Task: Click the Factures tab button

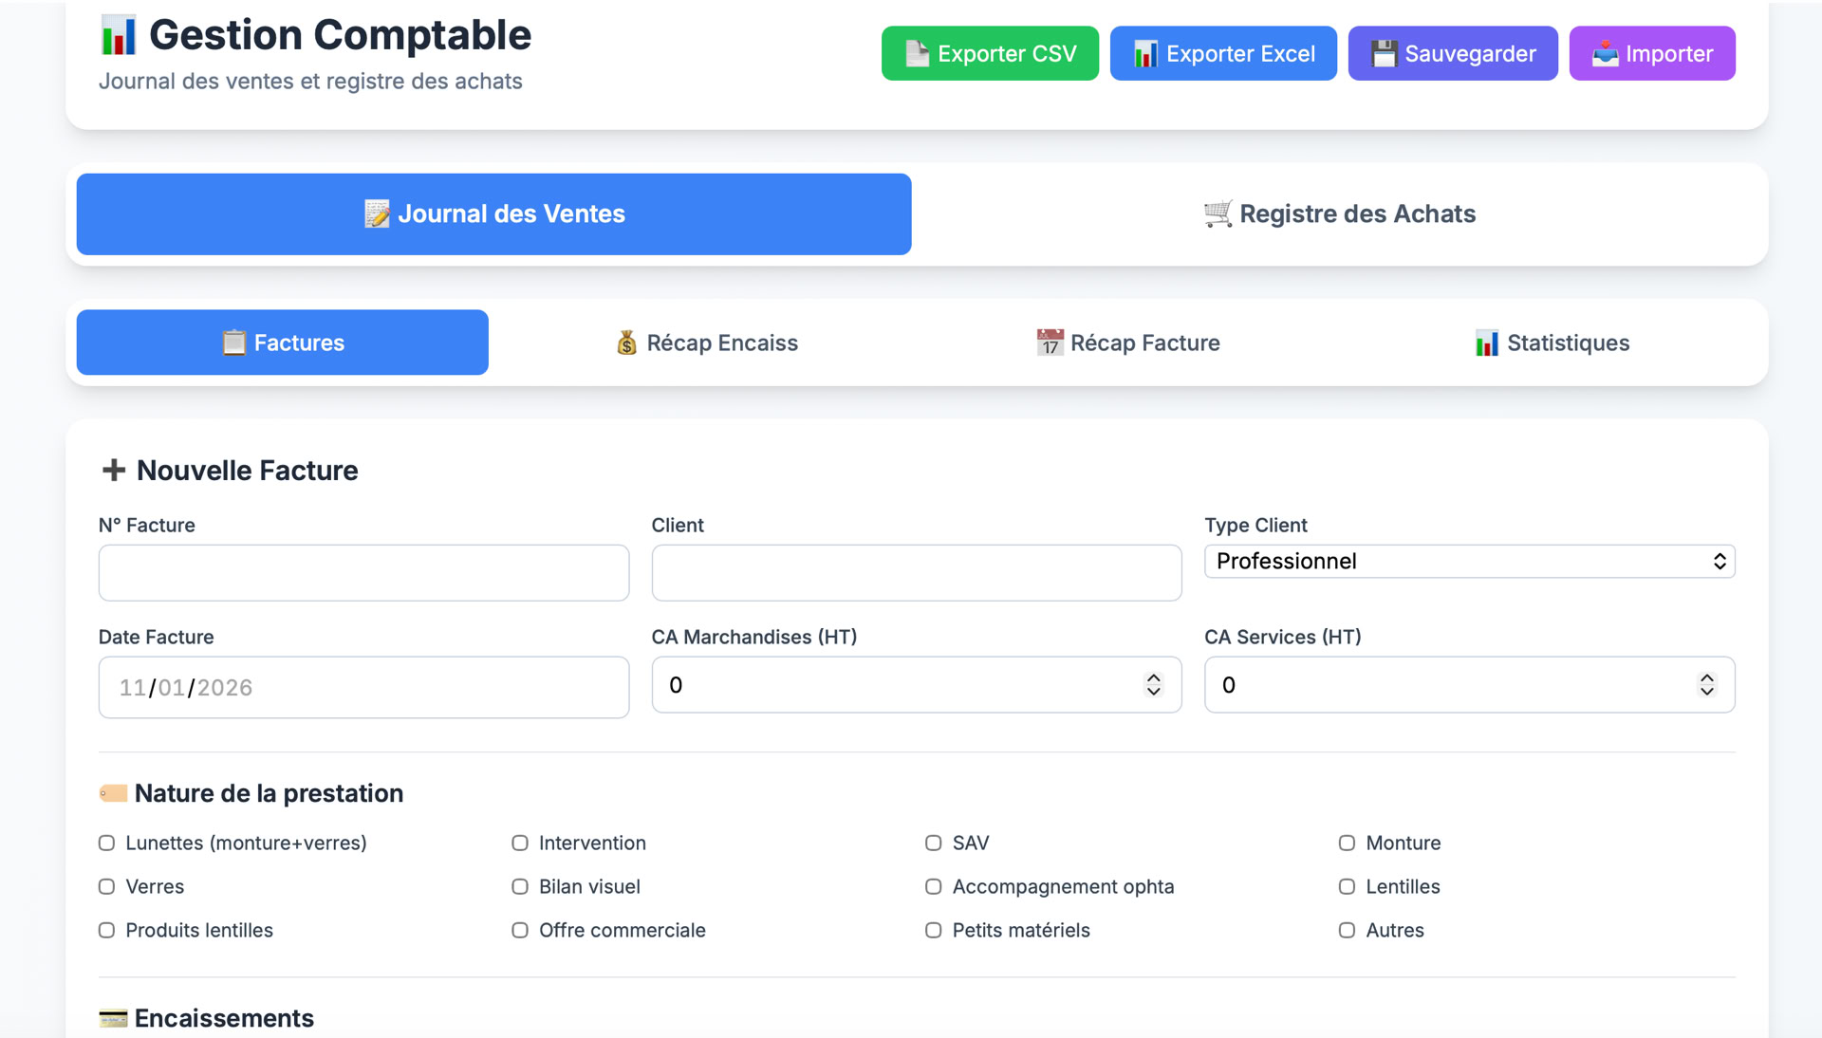Action: (283, 343)
